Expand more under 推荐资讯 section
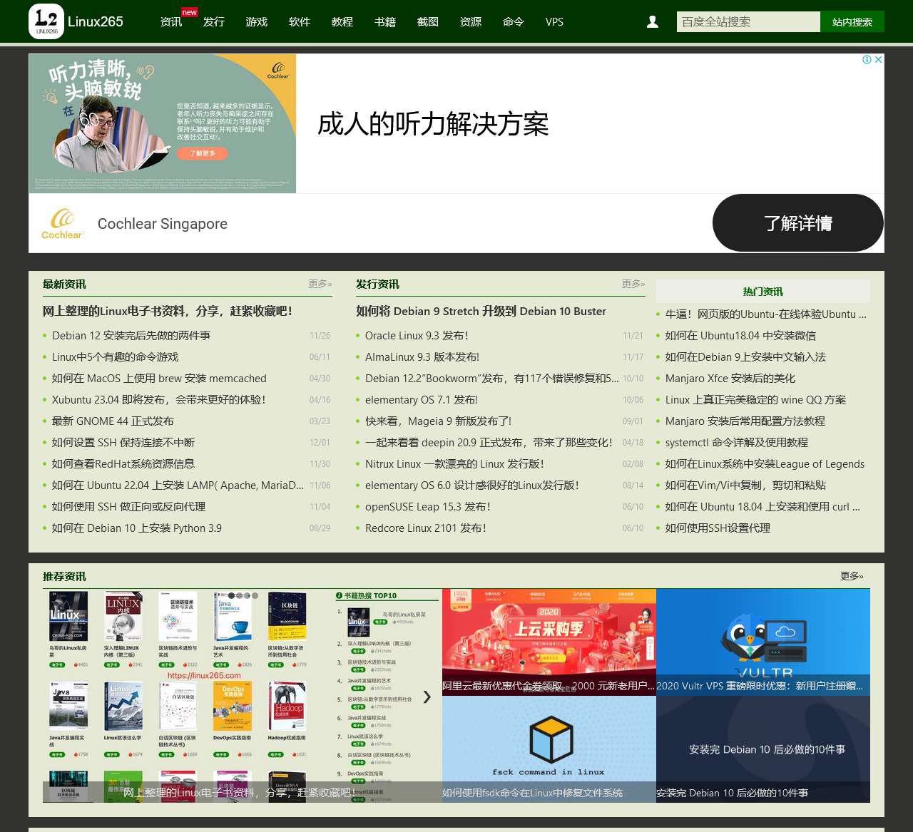This screenshot has height=832, width=913. tap(851, 576)
